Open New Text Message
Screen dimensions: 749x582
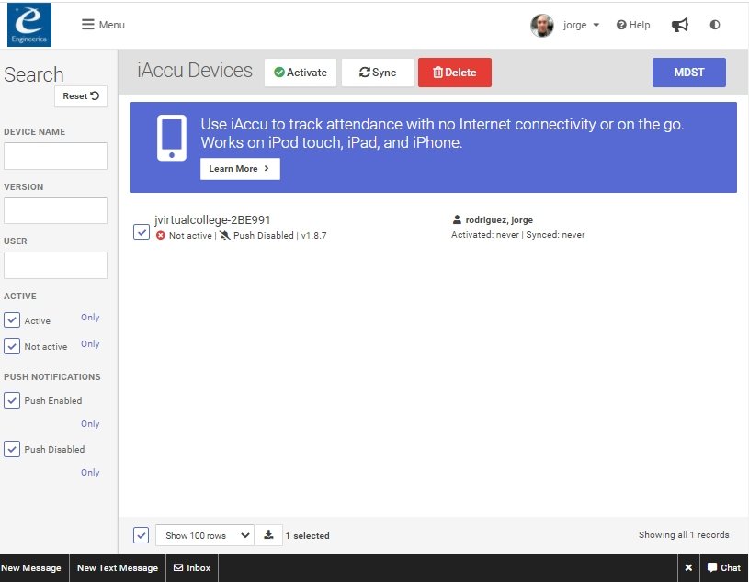(x=118, y=568)
